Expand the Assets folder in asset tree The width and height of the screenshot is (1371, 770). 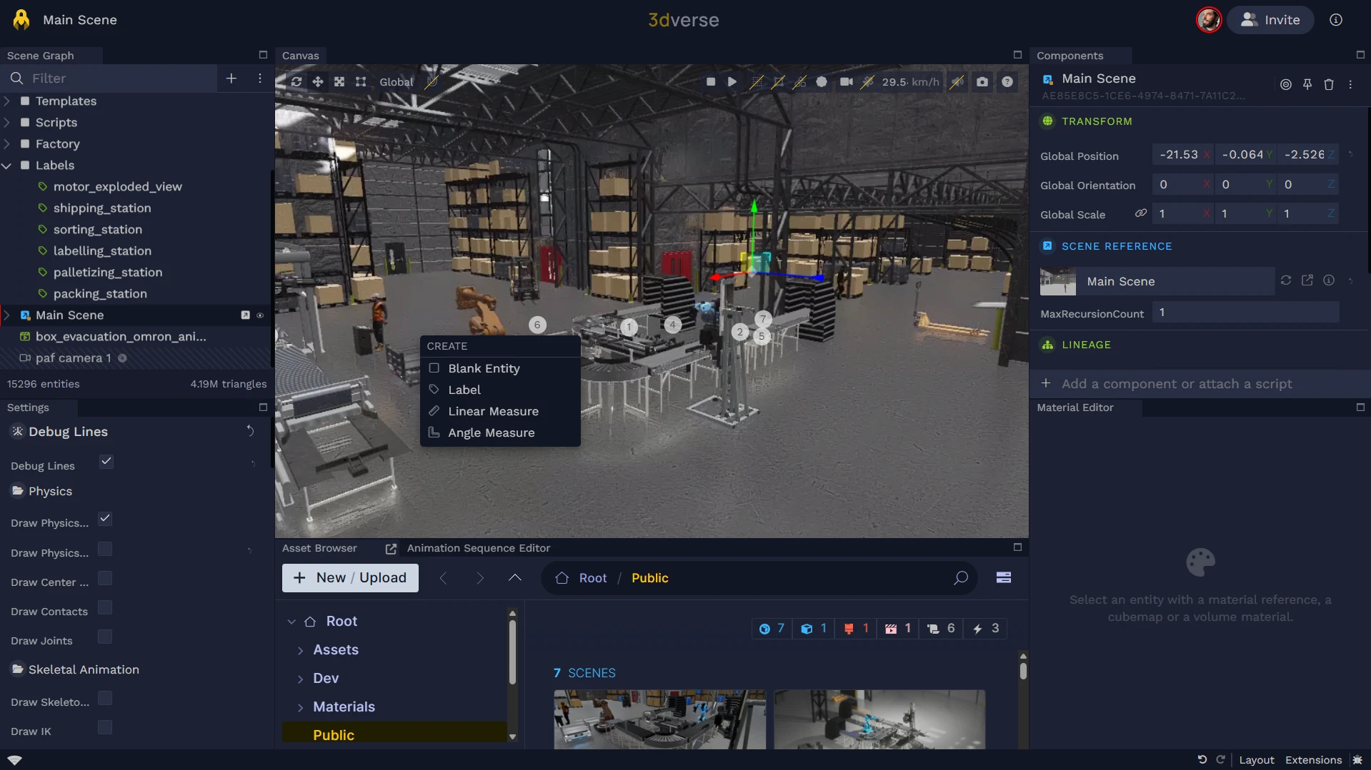(x=300, y=650)
